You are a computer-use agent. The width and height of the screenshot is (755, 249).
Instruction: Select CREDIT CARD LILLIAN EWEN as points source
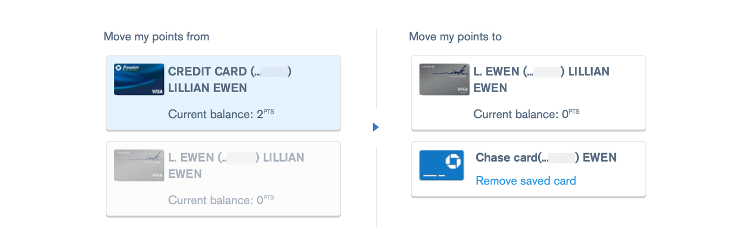coord(223,93)
